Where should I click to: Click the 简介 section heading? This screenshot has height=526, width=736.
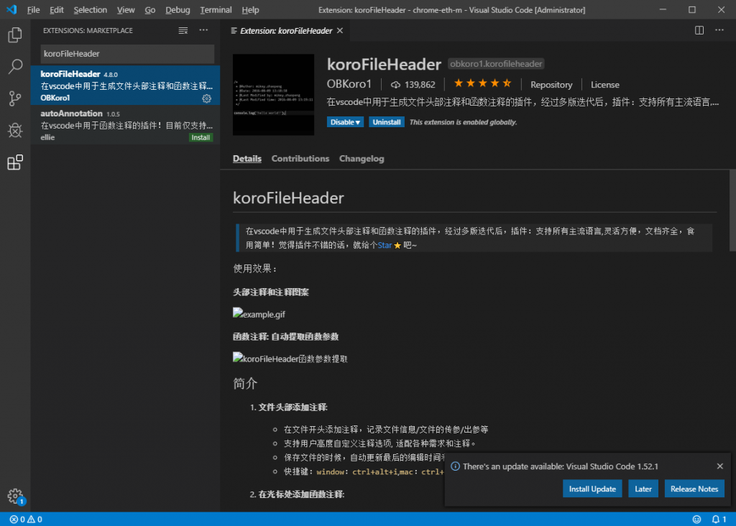click(x=245, y=383)
